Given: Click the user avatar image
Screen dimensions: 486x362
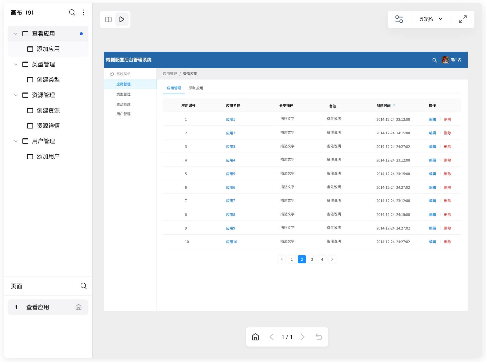Looking at the screenshot, I should coord(445,60).
